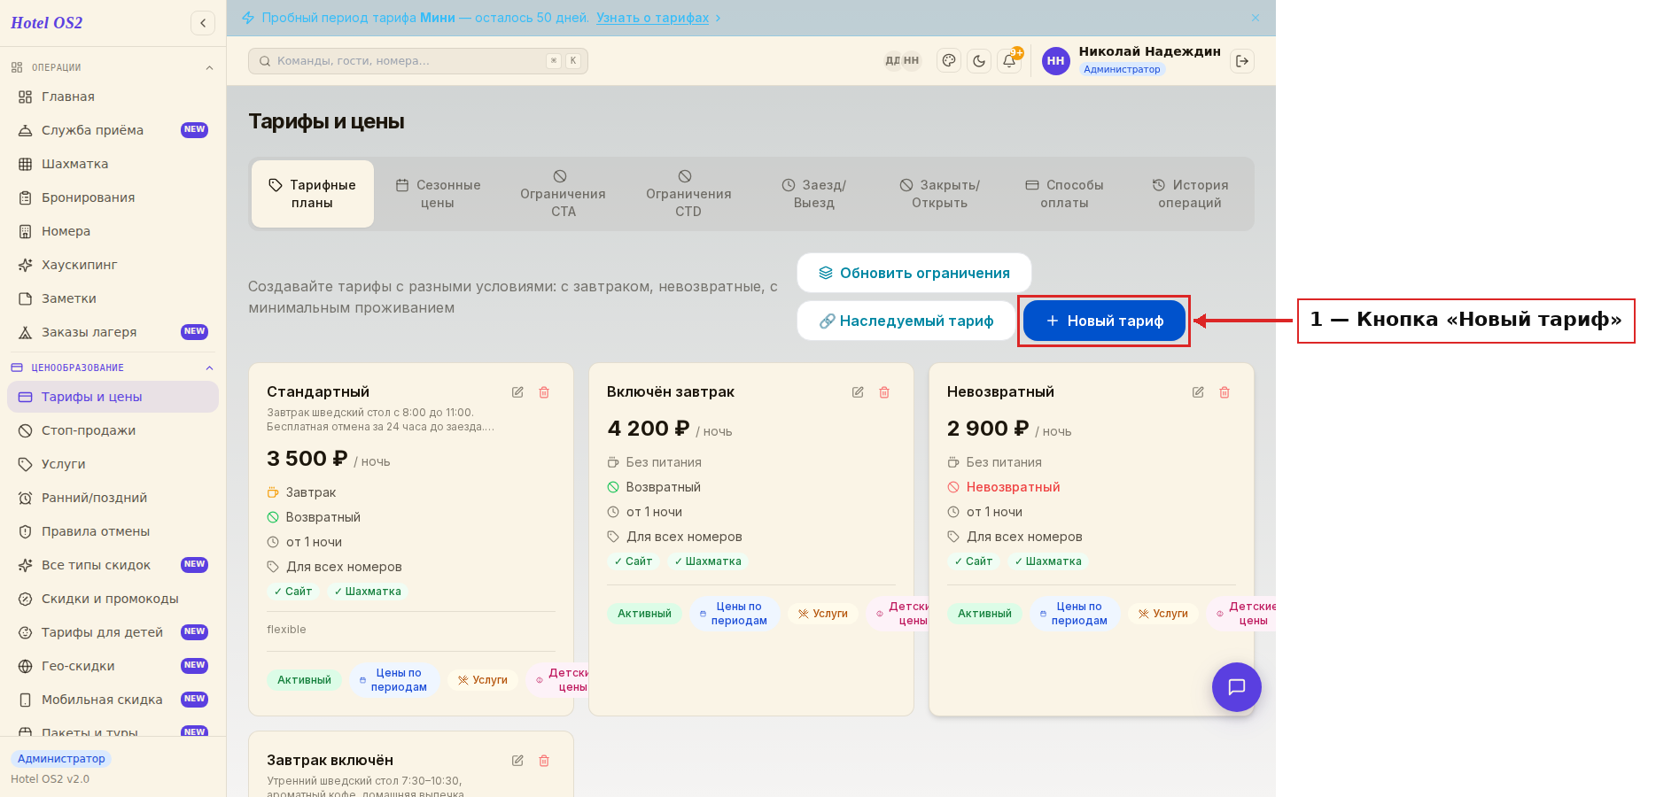Viewport: 1656px width, 797px height.
Task: Open Правила отмены page
Action: (113, 531)
